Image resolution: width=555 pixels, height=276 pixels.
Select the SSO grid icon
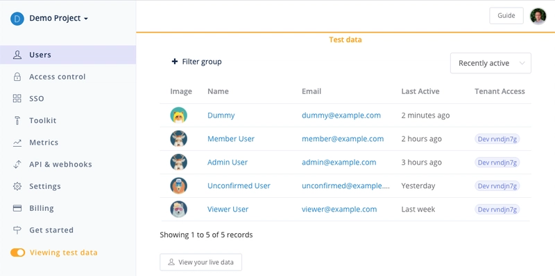17,98
